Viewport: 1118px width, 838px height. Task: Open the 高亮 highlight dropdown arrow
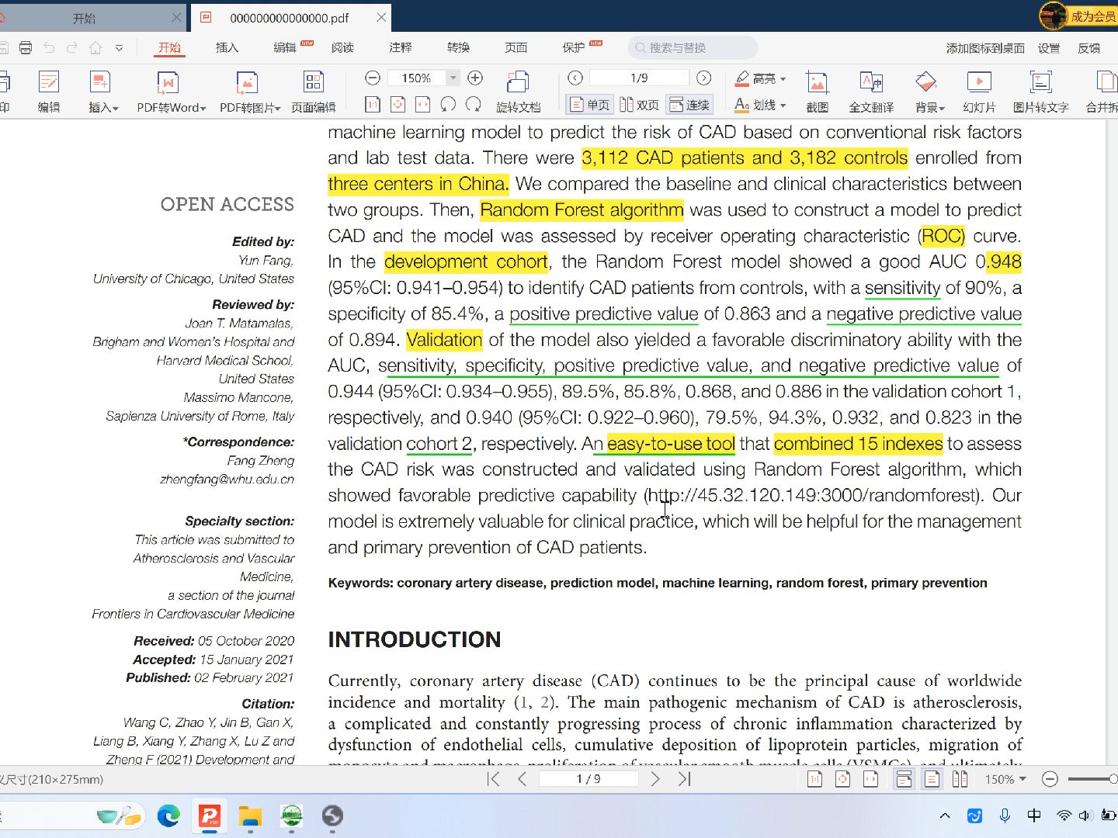pyautogui.click(x=783, y=78)
